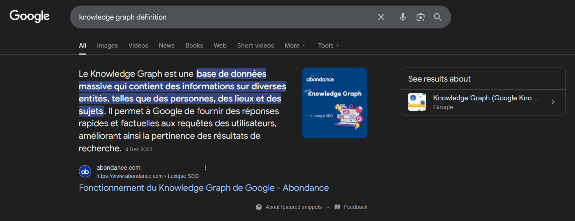Viewport: 575px width, 221px height.
Task: Click the Google logo to return home
Action: 30,16
